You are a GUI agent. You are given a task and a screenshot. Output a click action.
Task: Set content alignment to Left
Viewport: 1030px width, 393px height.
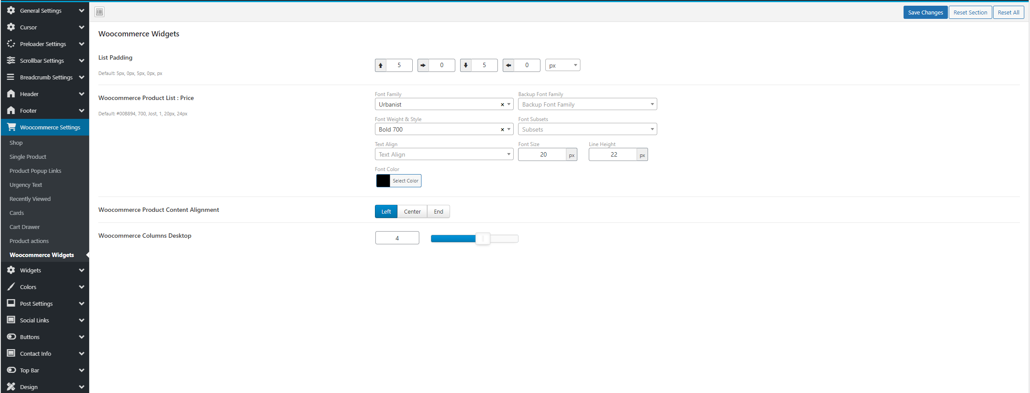(386, 211)
